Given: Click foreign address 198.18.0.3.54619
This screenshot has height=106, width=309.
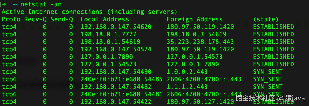Looking at the screenshot, I should point(197,34).
